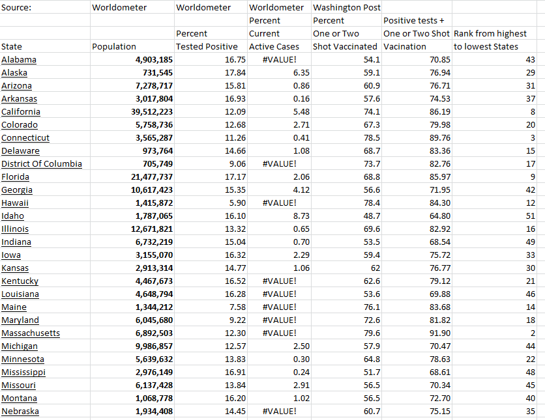Image resolution: width=545 pixels, height=420 pixels.
Task: Open the Nebraska hyperlink
Action: (20, 412)
